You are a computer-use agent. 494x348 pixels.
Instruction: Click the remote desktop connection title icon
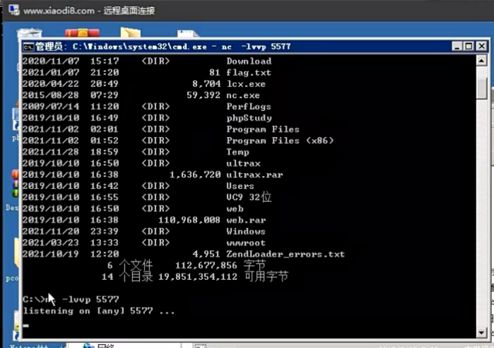(x=14, y=10)
